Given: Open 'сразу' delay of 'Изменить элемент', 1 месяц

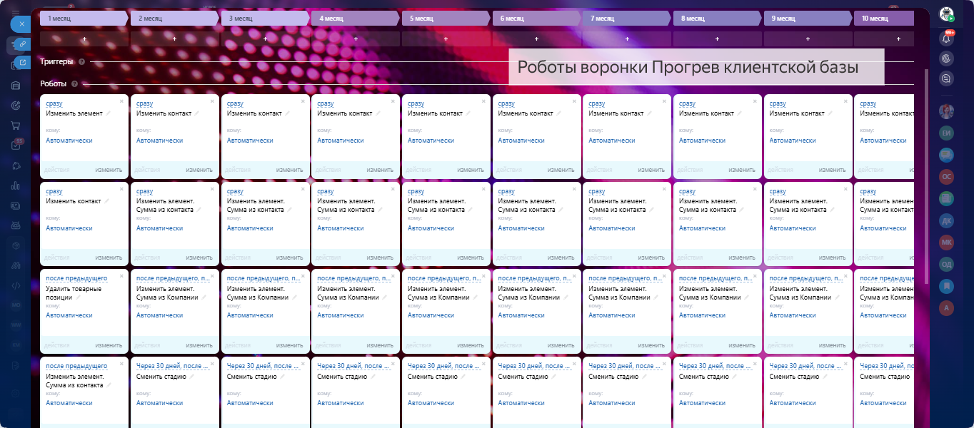Looking at the screenshot, I should coord(54,104).
